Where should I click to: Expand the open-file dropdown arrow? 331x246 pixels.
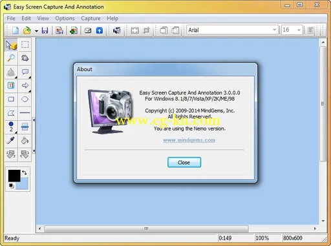[36, 31]
